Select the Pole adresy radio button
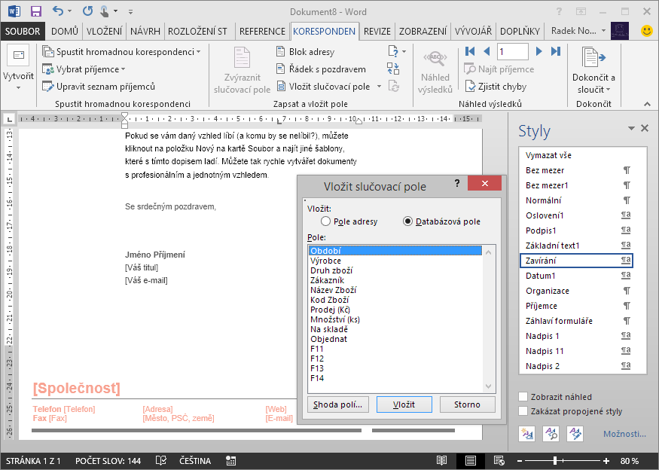 click(325, 221)
